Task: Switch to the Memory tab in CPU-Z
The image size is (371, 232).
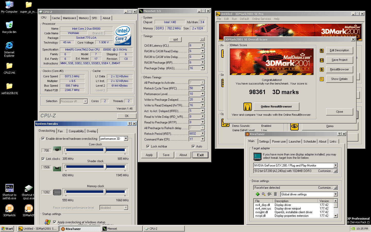Action: (x=84, y=18)
